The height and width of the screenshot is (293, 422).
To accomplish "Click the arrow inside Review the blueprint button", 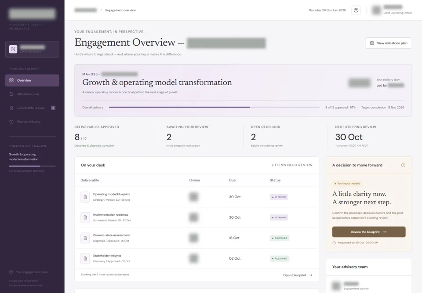I will click(384, 232).
